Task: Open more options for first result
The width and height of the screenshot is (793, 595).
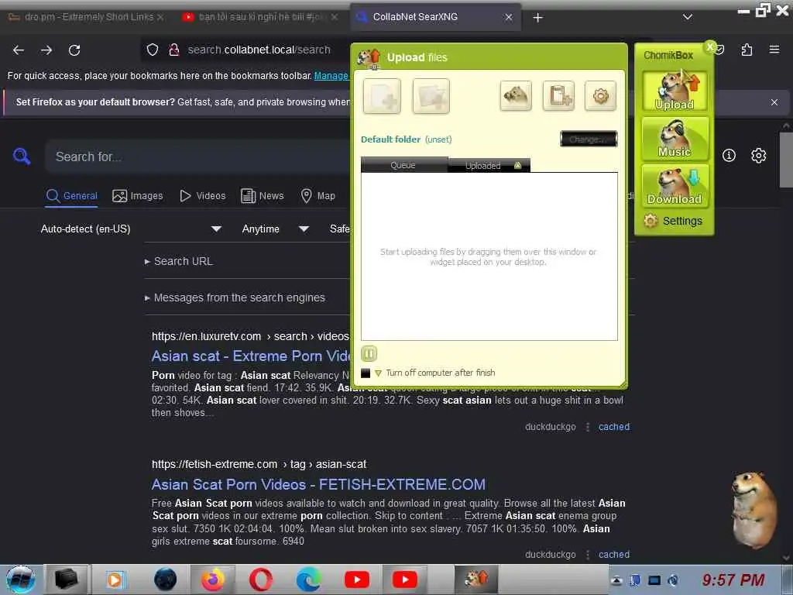Action: [588, 427]
